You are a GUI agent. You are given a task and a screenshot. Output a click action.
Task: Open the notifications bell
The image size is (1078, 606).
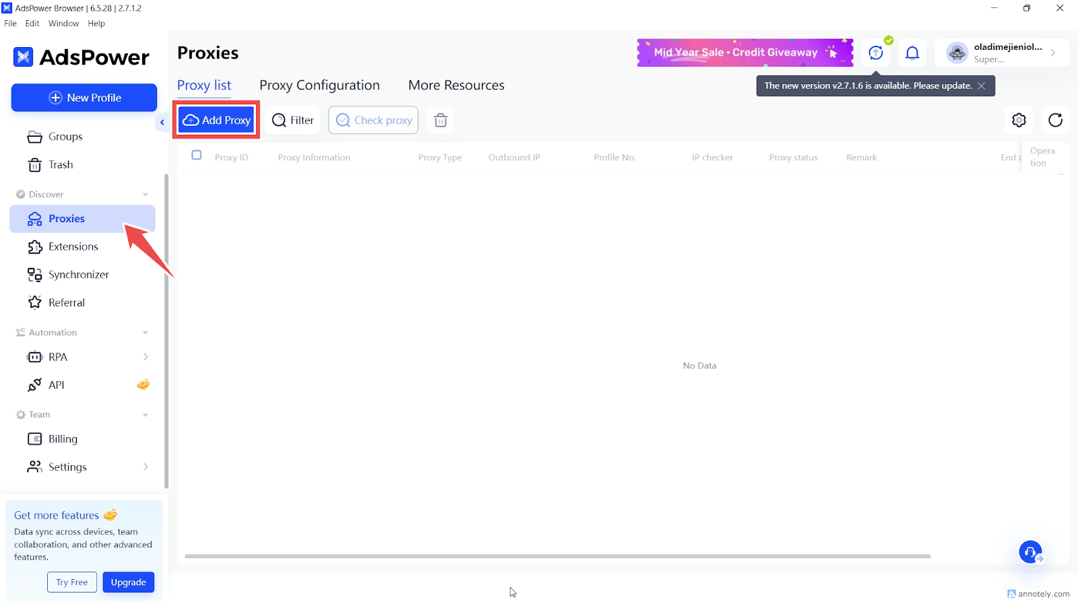[x=912, y=53]
